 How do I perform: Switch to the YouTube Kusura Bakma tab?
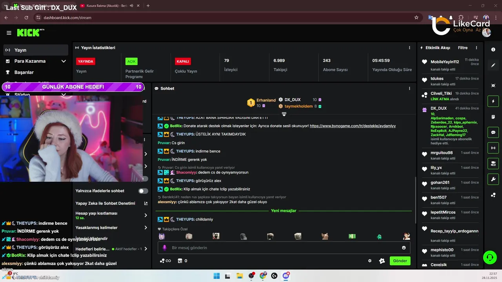coord(106,6)
